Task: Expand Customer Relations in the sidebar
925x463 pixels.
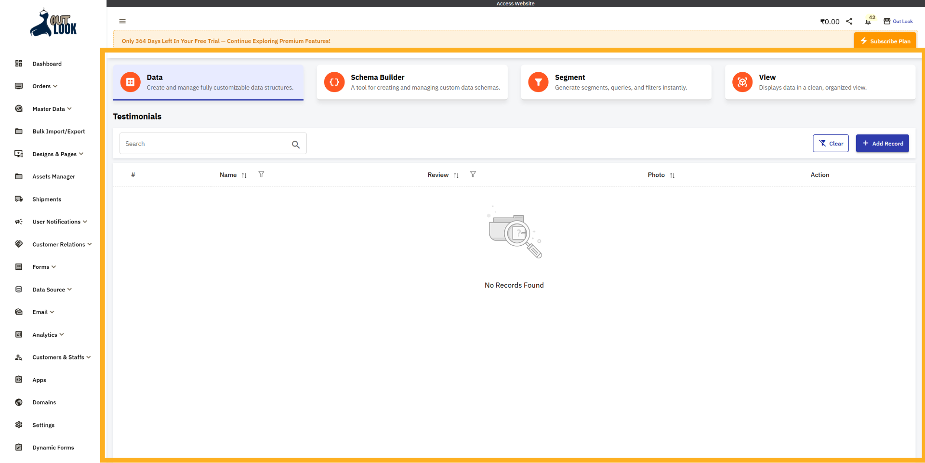Action: [x=58, y=244]
